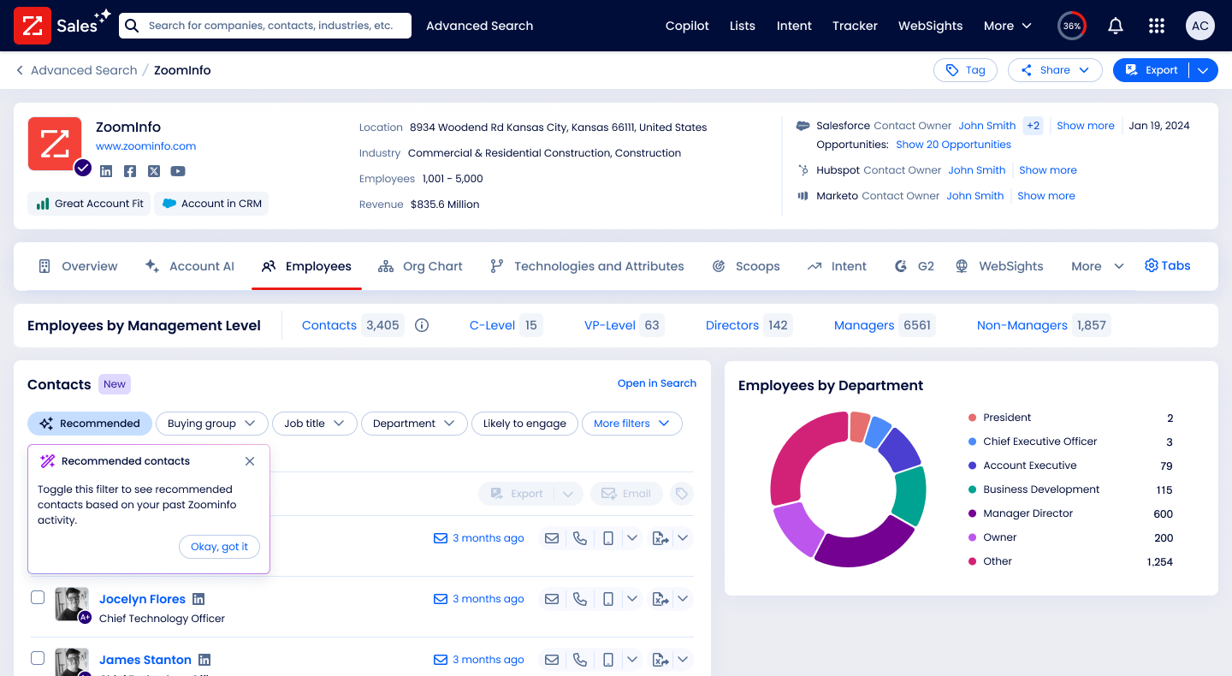1232x676 pixels.
Task: Open www.zoominfo.com link
Action: 145,146
